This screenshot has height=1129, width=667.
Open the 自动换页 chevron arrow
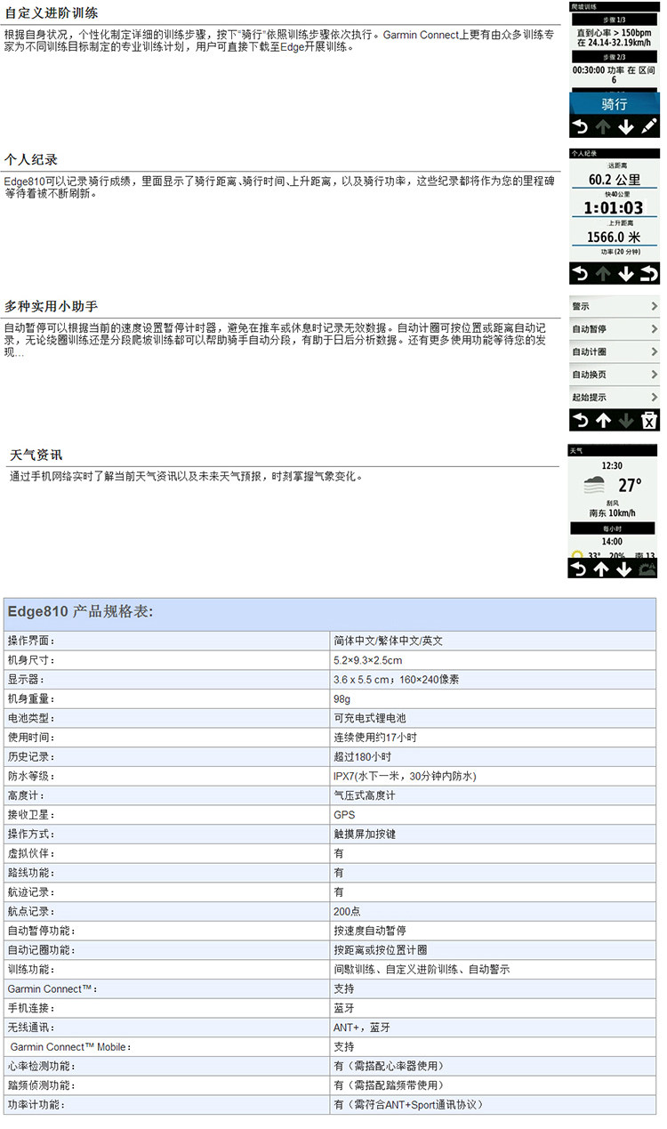point(654,375)
